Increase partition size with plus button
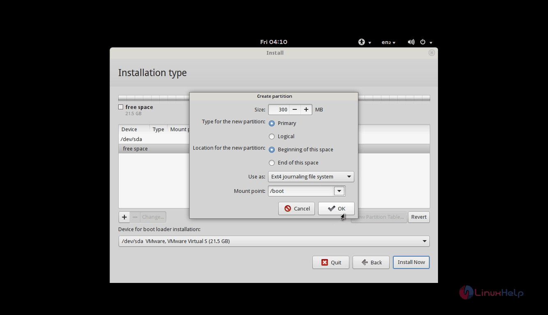This screenshot has height=315, width=548. pos(306,109)
